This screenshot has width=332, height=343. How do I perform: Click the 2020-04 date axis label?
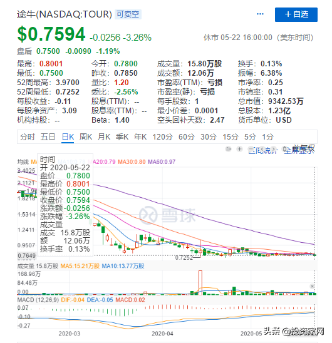[x=162, y=334]
